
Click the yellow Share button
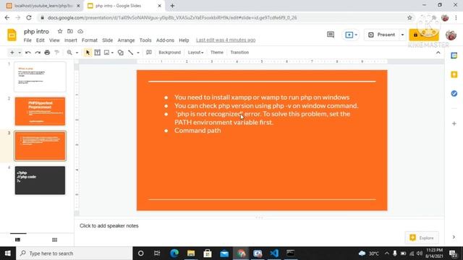424,35
